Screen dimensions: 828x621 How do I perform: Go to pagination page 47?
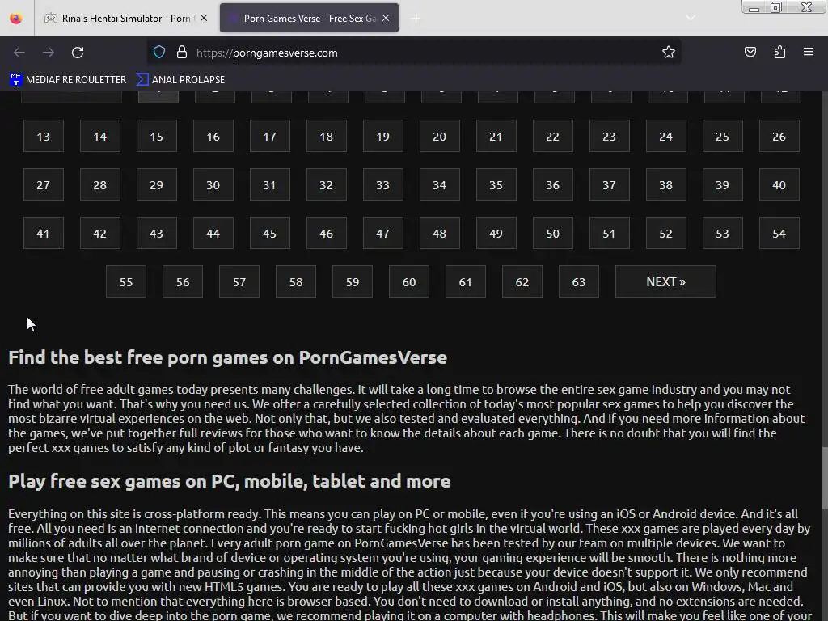382,234
